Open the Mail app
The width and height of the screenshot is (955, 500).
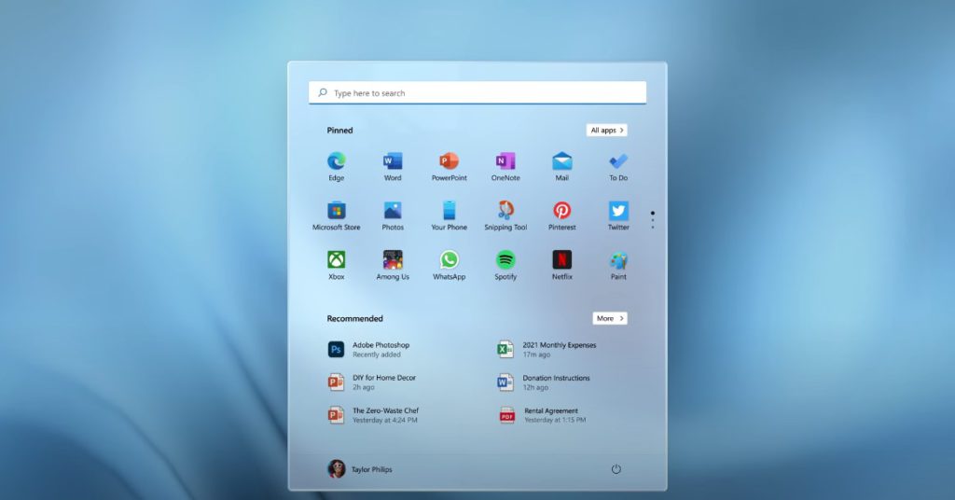pos(562,166)
